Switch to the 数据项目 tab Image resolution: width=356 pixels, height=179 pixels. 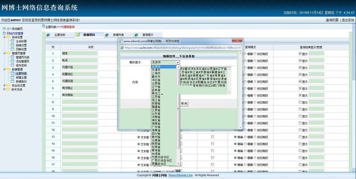[x=89, y=35]
